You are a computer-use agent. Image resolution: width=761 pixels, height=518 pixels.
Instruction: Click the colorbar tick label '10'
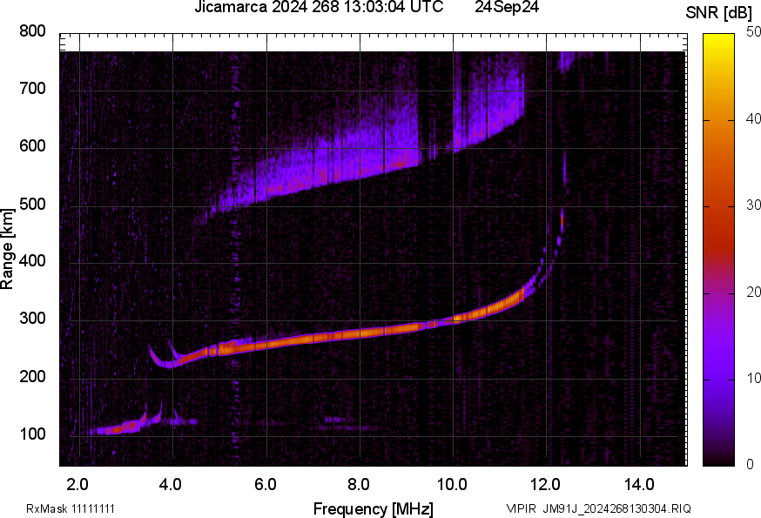pos(753,378)
